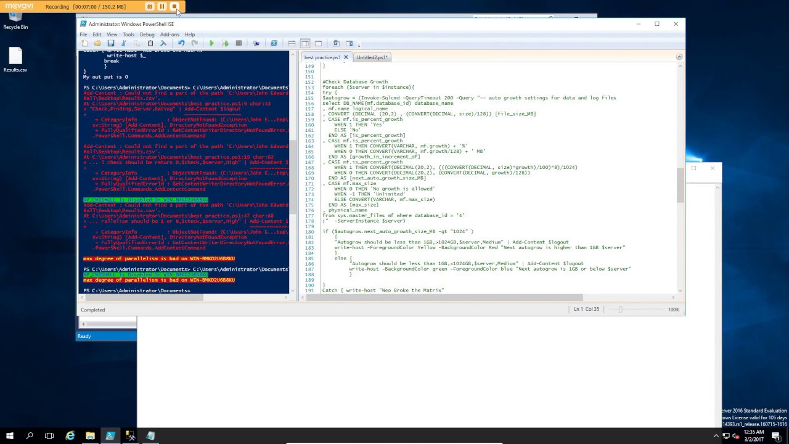Click the Undo arrow icon

181,43
